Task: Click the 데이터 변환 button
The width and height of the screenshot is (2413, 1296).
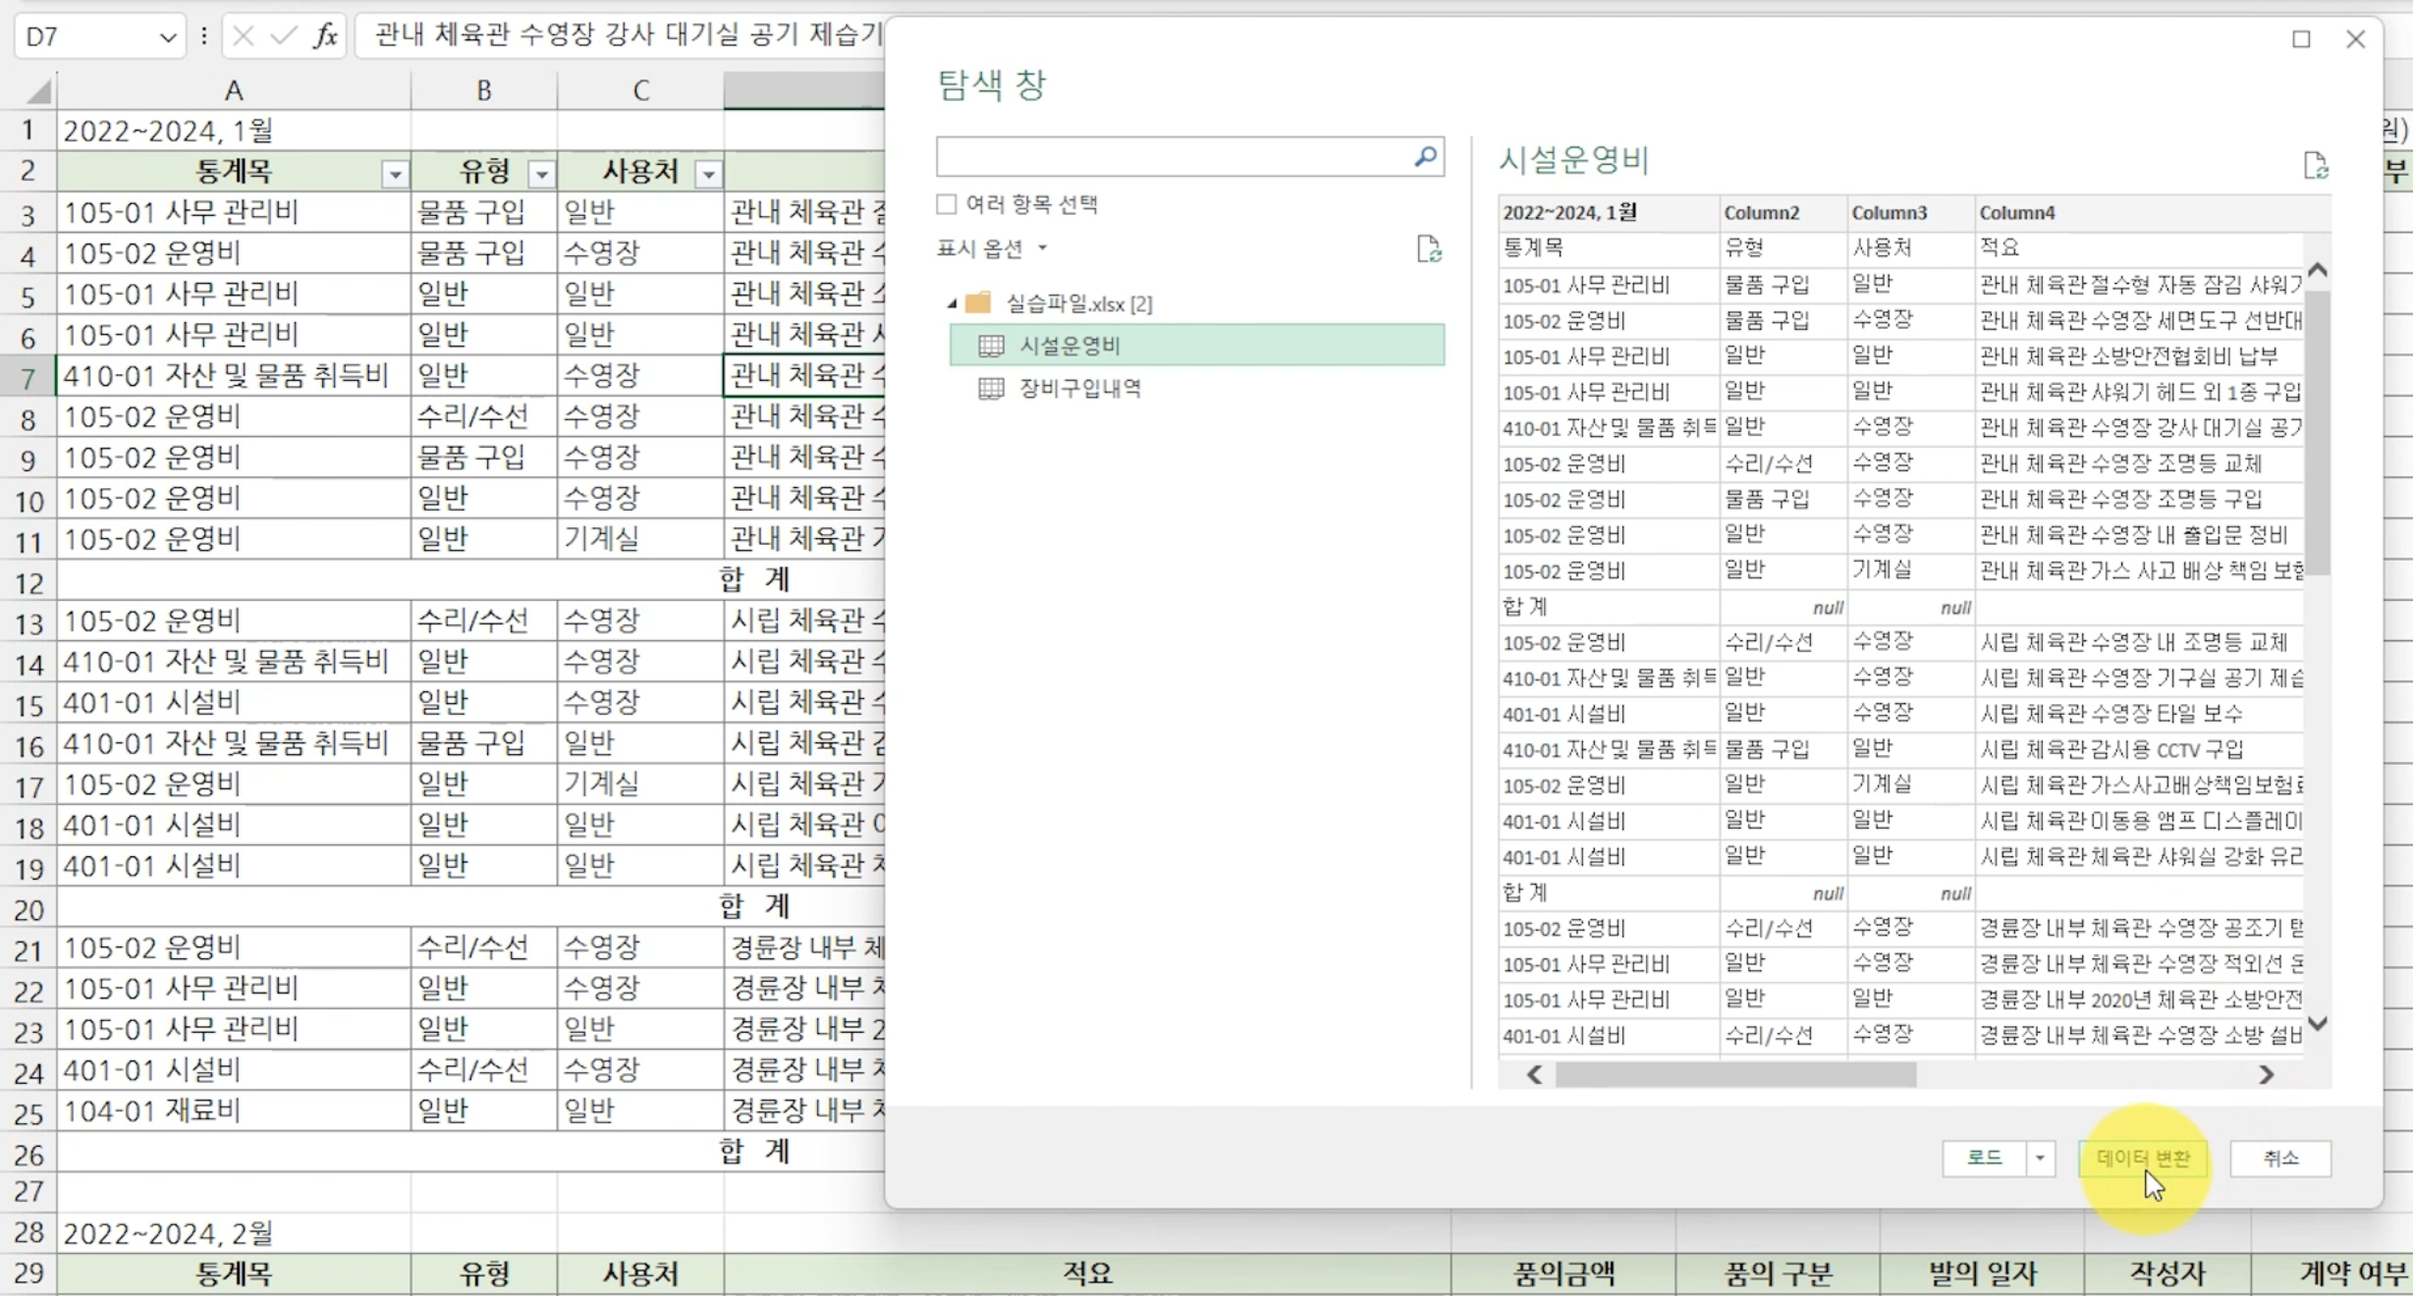Action: [2143, 1159]
